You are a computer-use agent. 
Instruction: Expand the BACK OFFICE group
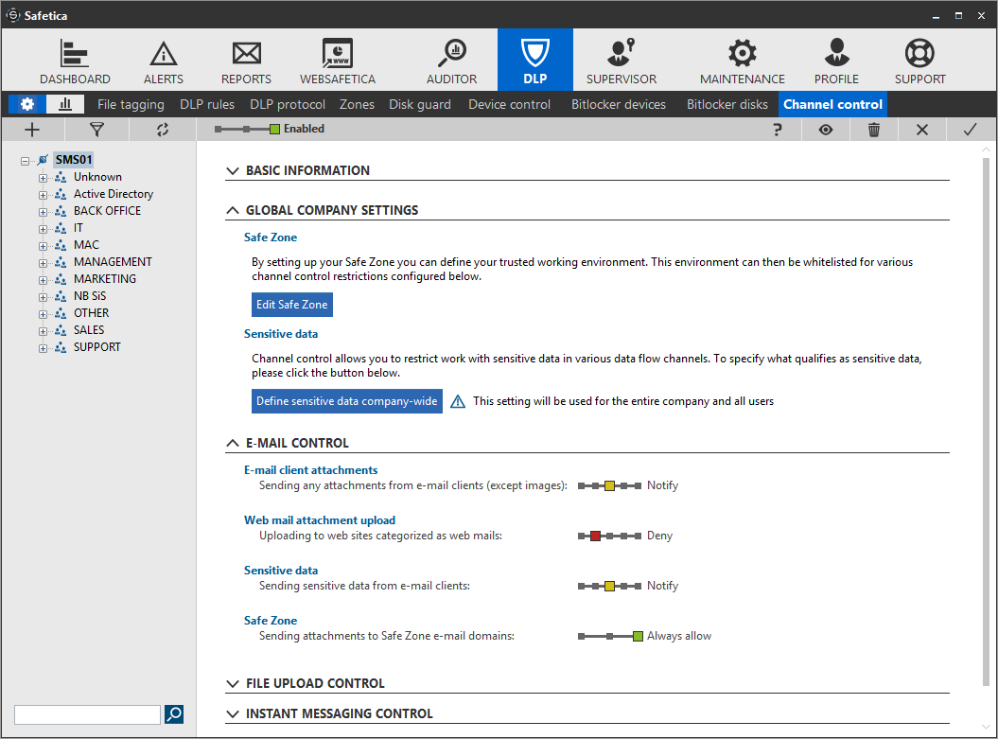tap(43, 212)
